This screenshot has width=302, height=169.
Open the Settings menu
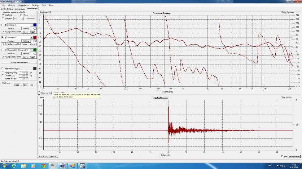tap(35, 5)
